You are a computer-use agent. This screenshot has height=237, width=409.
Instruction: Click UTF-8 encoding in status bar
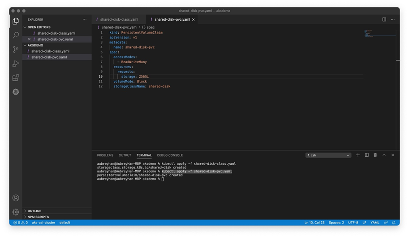tap(353, 223)
